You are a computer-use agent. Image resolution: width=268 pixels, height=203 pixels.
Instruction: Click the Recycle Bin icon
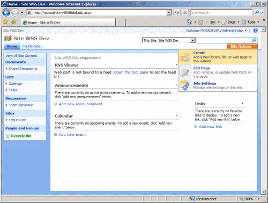coord(8,136)
